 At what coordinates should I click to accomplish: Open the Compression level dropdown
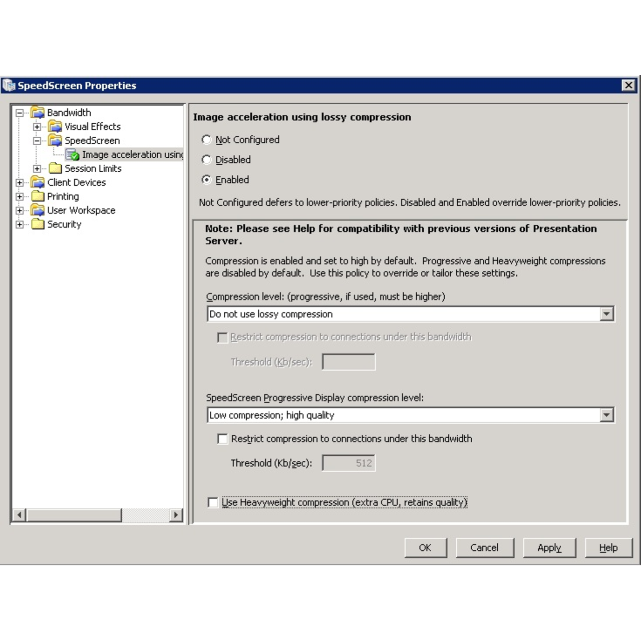pyautogui.click(x=607, y=313)
